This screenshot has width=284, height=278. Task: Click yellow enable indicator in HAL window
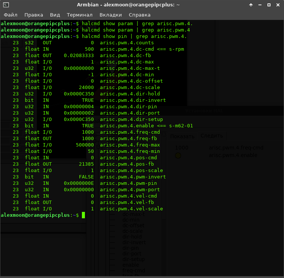pyautogui.click(x=178, y=156)
